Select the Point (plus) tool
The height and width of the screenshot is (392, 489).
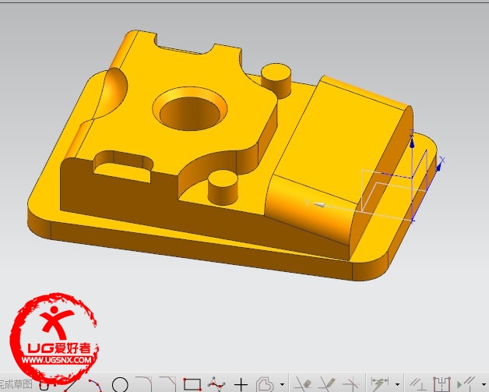click(x=241, y=384)
